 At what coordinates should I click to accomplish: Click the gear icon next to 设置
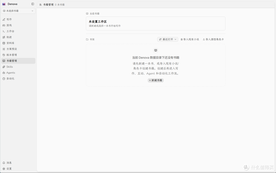4,169
